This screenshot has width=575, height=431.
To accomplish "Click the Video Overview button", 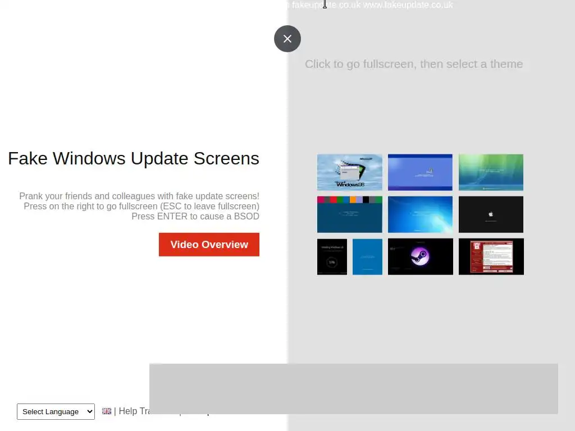I will tap(209, 245).
